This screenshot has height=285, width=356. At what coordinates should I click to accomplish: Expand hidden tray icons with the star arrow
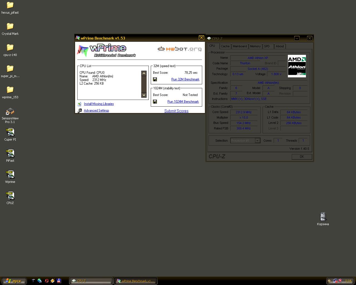coord(330,281)
